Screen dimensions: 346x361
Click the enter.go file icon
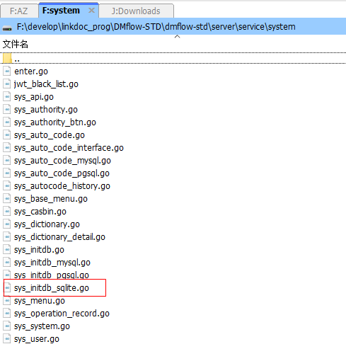[x=7, y=71]
